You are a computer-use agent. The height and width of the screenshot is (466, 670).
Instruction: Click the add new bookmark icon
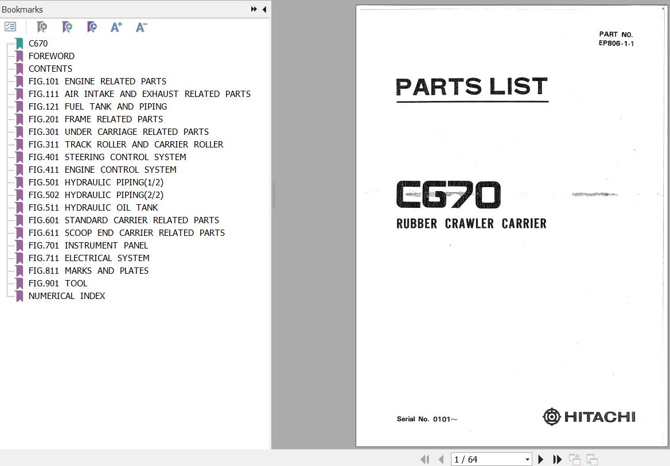coord(67,27)
